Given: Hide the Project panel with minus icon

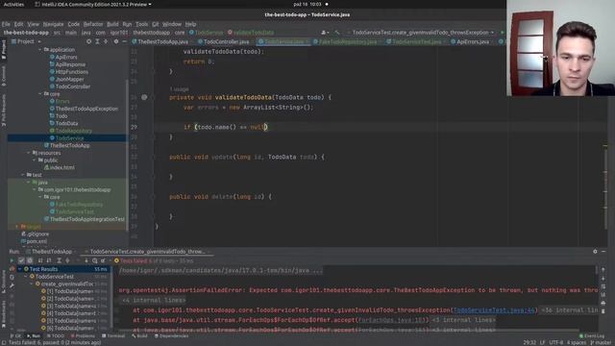Looking at the screenshot, I should 124,41.
